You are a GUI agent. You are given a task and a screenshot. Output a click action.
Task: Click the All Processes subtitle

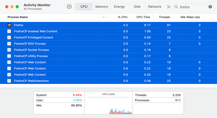(x=33, y=9)
